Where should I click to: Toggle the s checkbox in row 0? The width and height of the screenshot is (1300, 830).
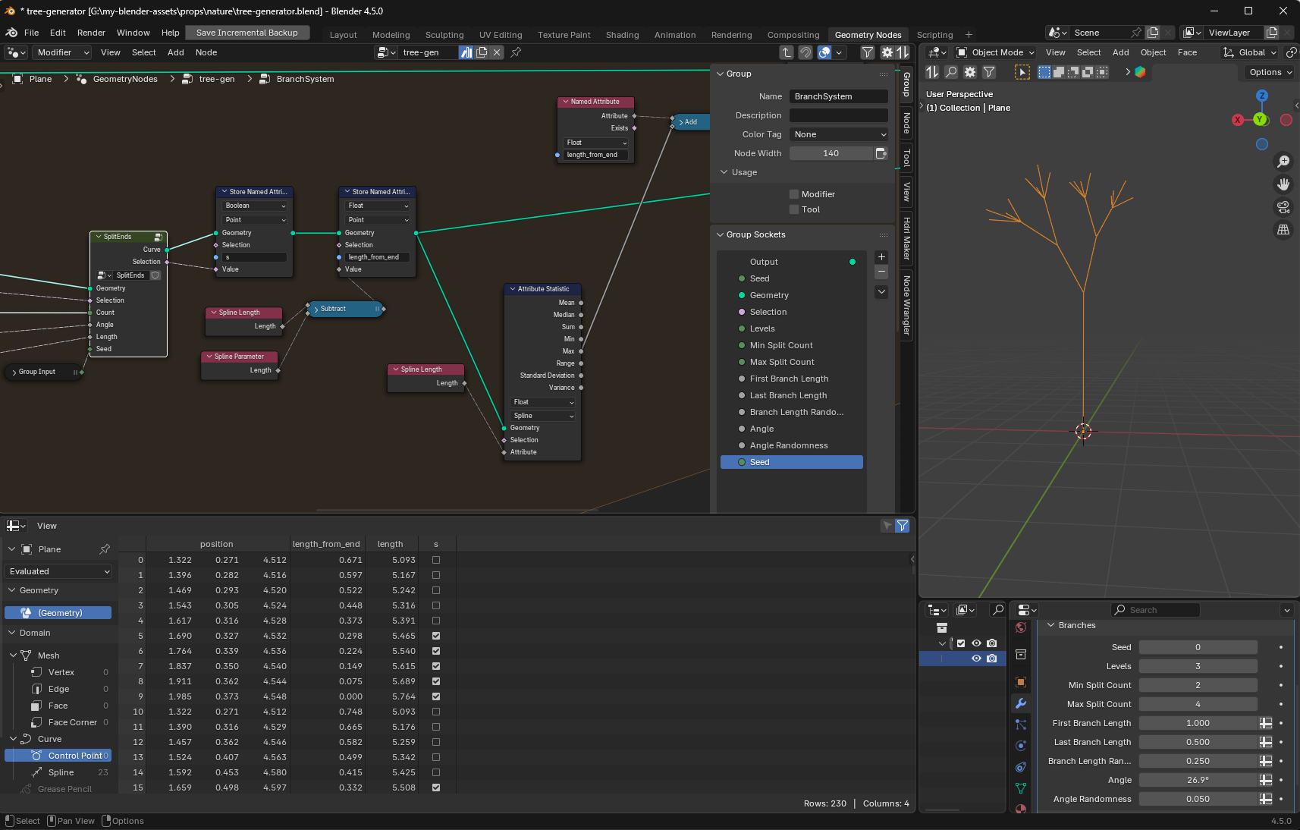436,560
